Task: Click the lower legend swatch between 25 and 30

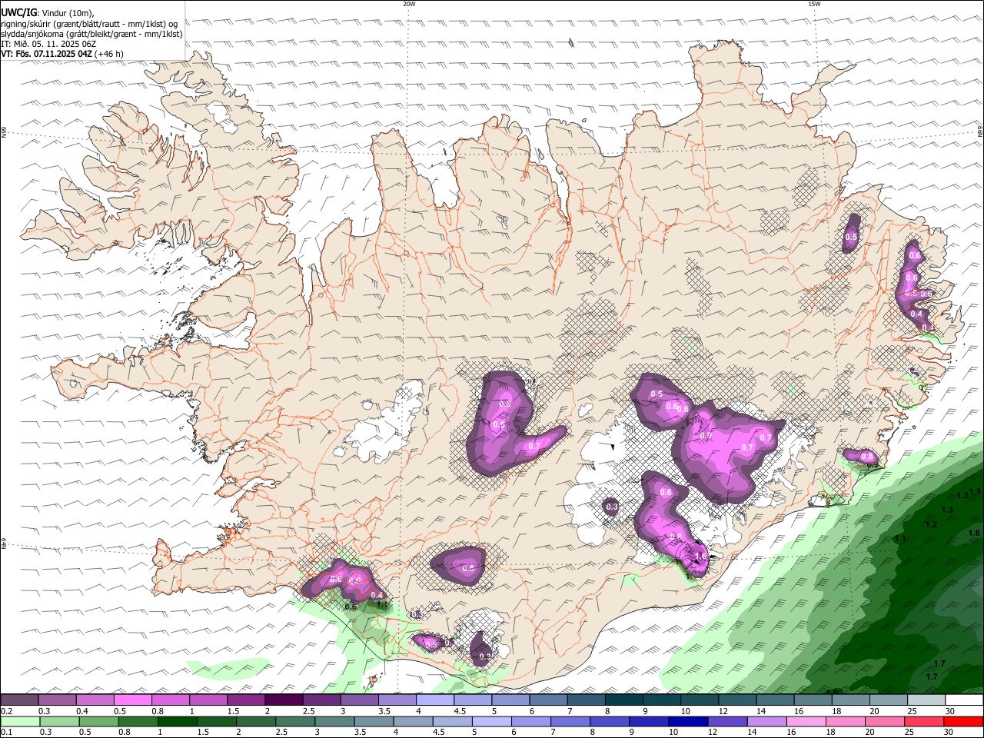Action: (926, 722)
